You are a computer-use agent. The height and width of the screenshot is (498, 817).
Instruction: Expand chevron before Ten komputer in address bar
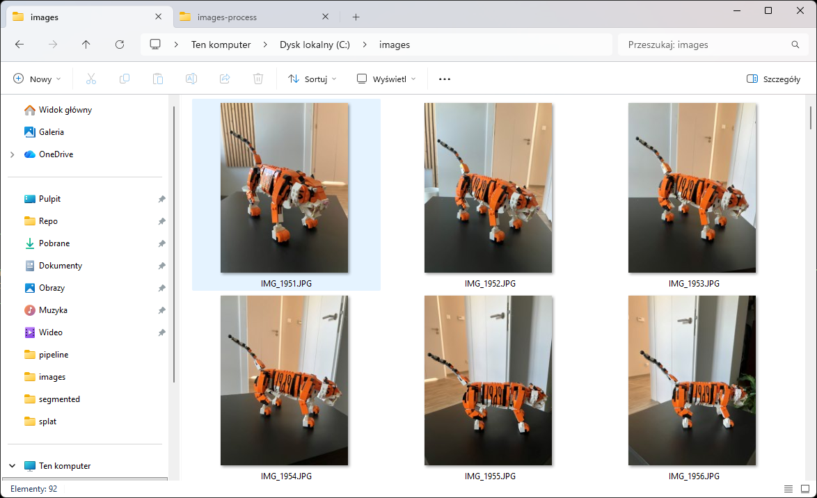pyautogui.click(x=176, y=45)
